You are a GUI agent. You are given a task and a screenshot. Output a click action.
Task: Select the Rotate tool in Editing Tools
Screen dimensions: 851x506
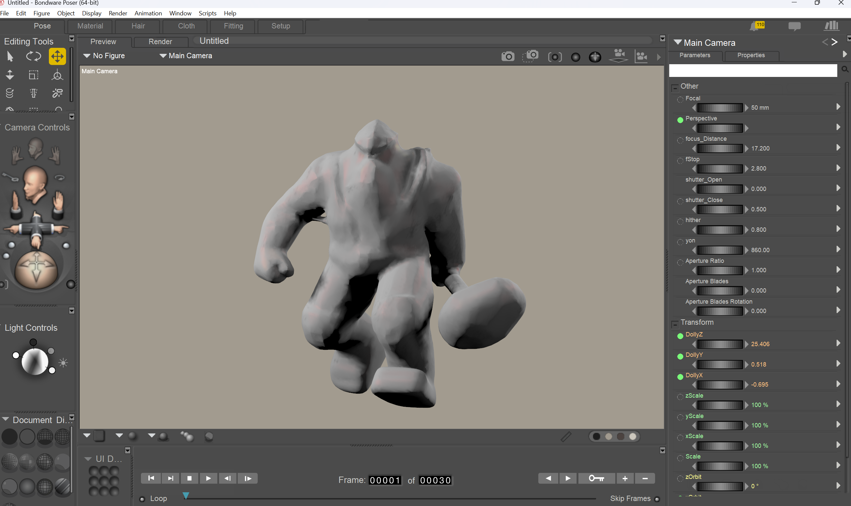[x=33, y=56]
